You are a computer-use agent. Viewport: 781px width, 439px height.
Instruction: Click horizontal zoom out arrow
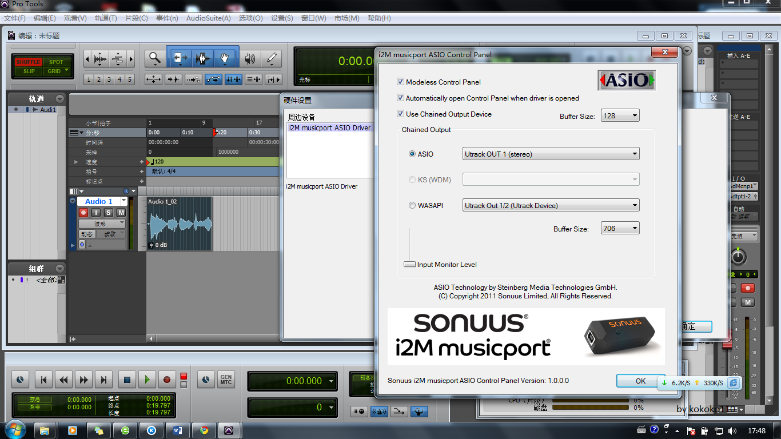pyautogui.click(x=87, y=58)
